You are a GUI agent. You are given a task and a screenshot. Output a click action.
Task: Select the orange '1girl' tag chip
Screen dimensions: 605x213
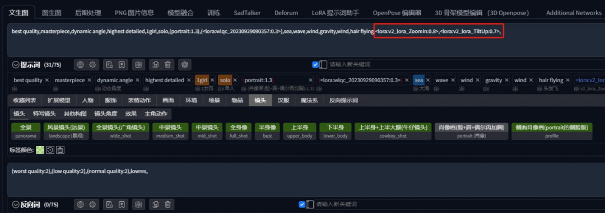coord(202,81)
